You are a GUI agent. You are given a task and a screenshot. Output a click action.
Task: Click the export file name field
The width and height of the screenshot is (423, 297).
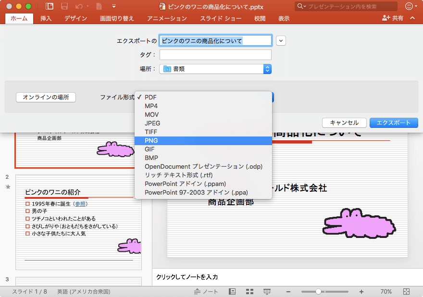[x=215, y=41]
